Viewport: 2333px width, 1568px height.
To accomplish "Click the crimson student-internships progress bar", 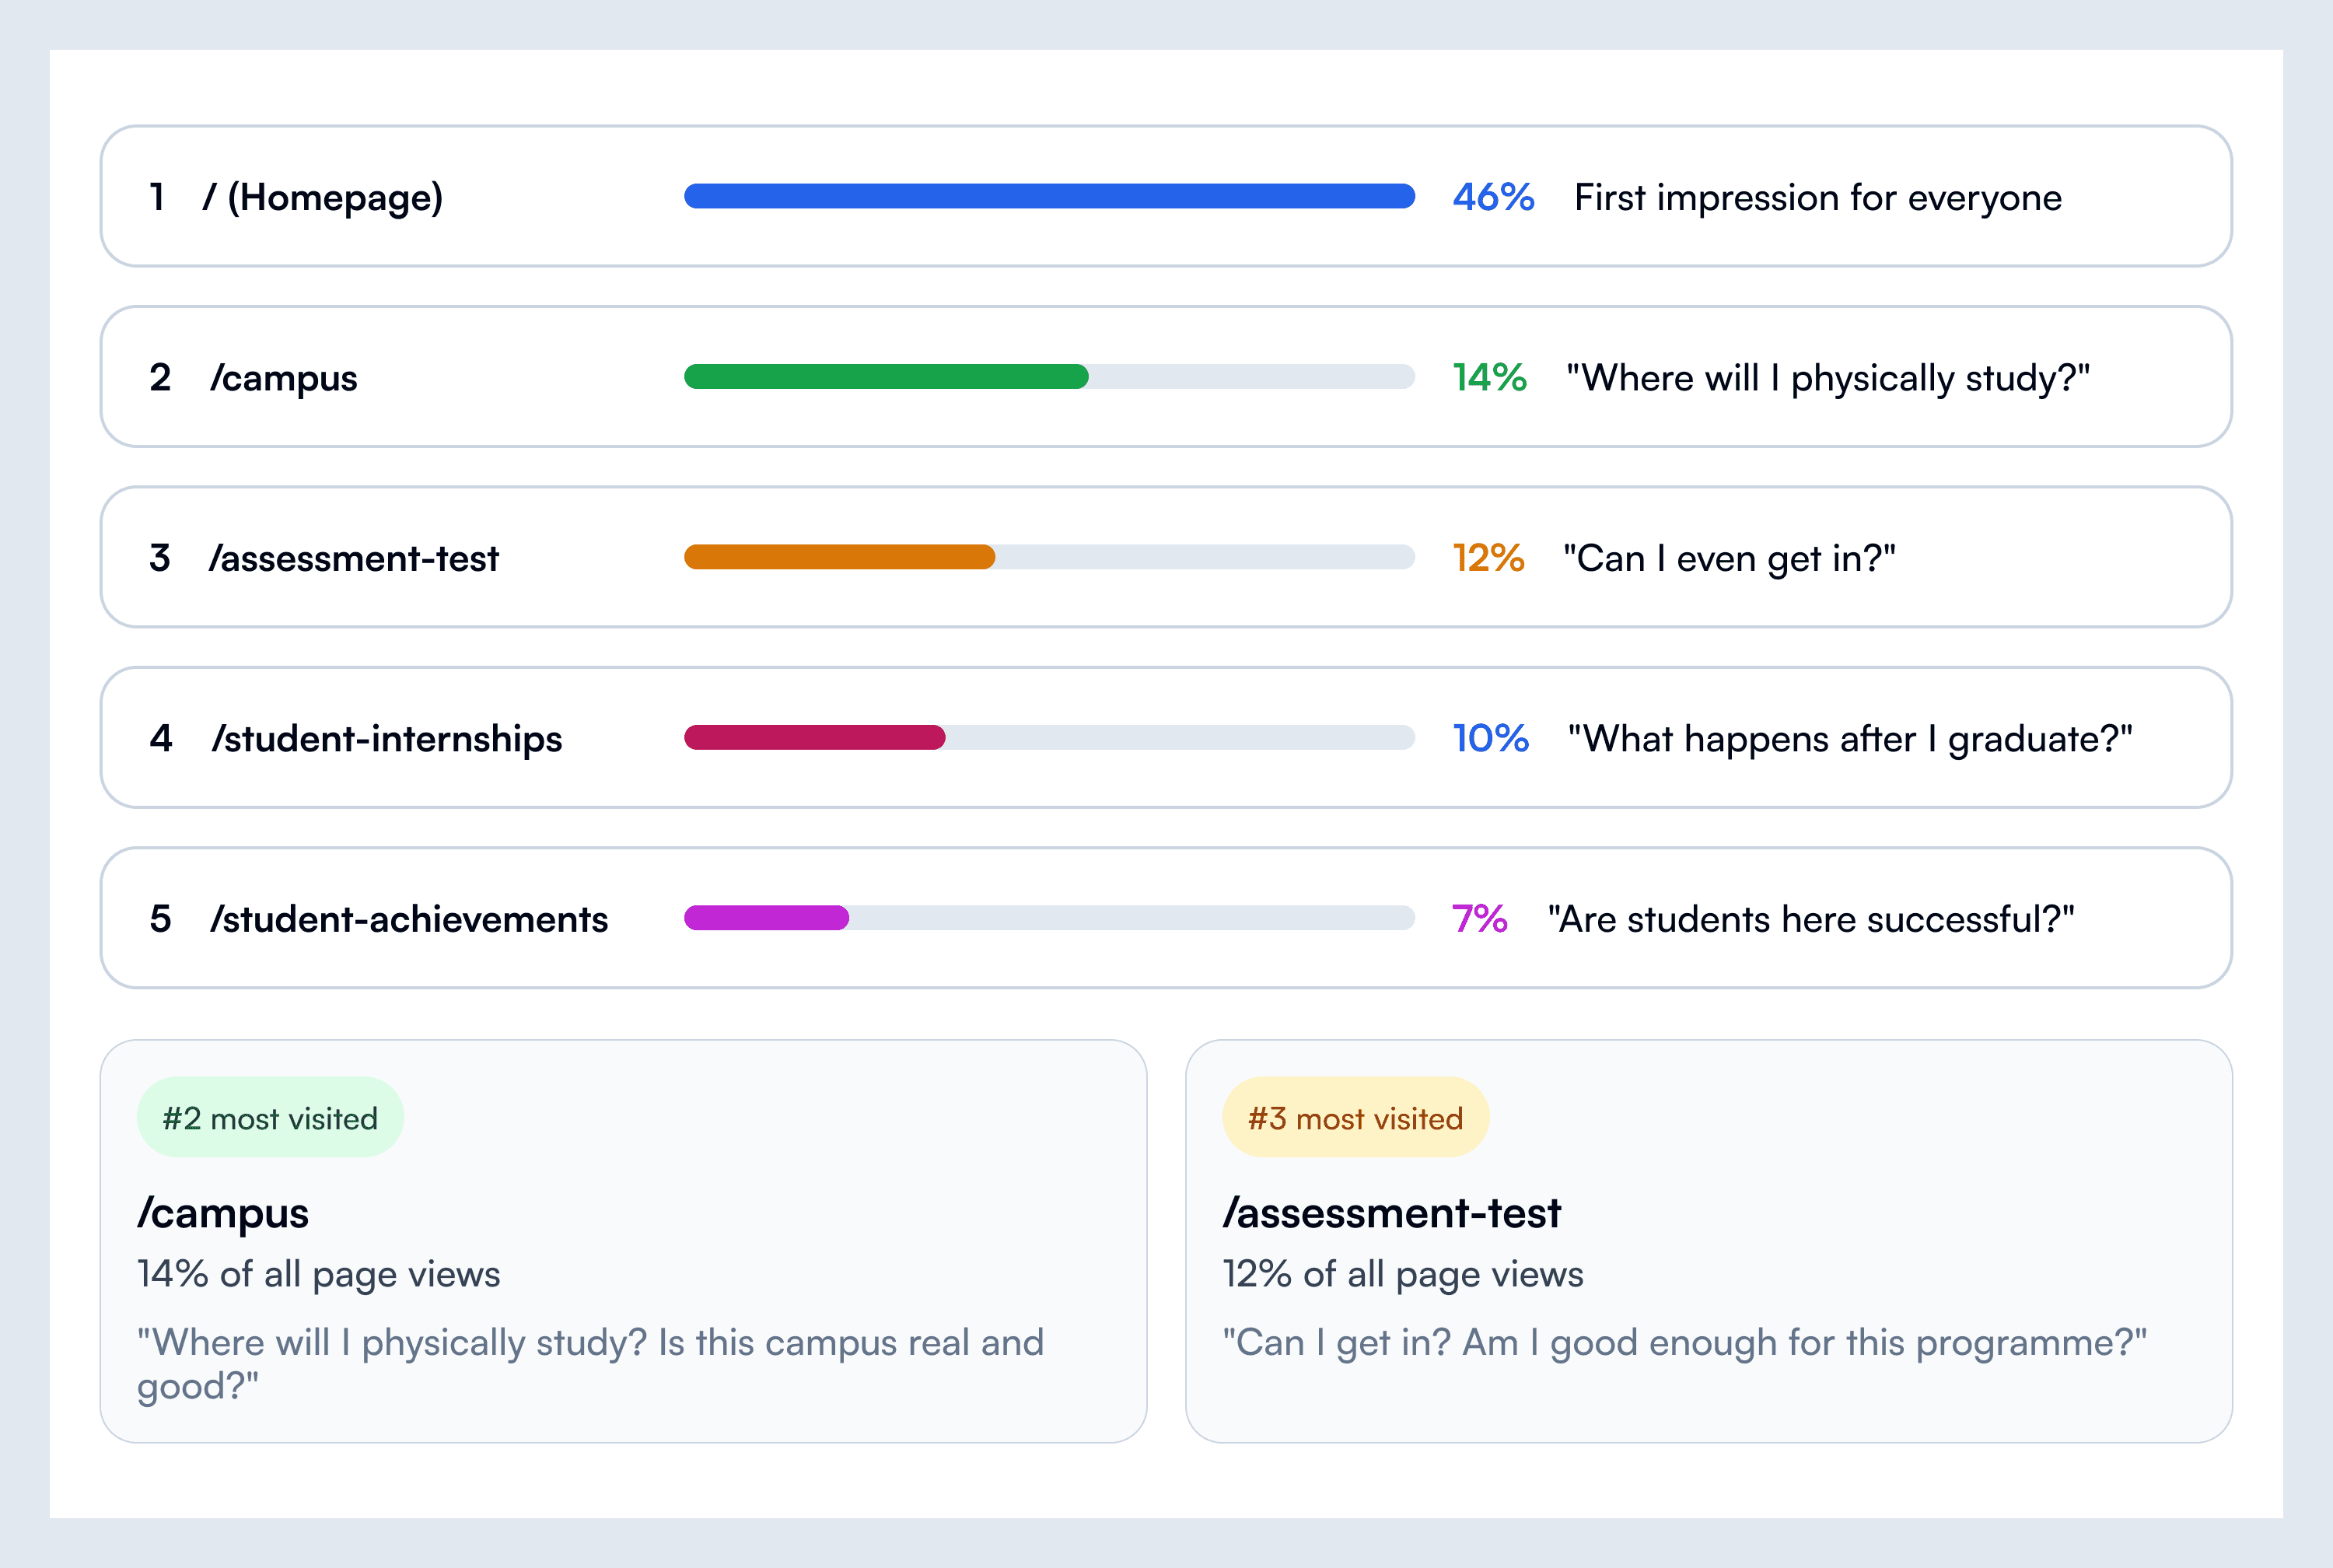I will [x=813, y=738].
